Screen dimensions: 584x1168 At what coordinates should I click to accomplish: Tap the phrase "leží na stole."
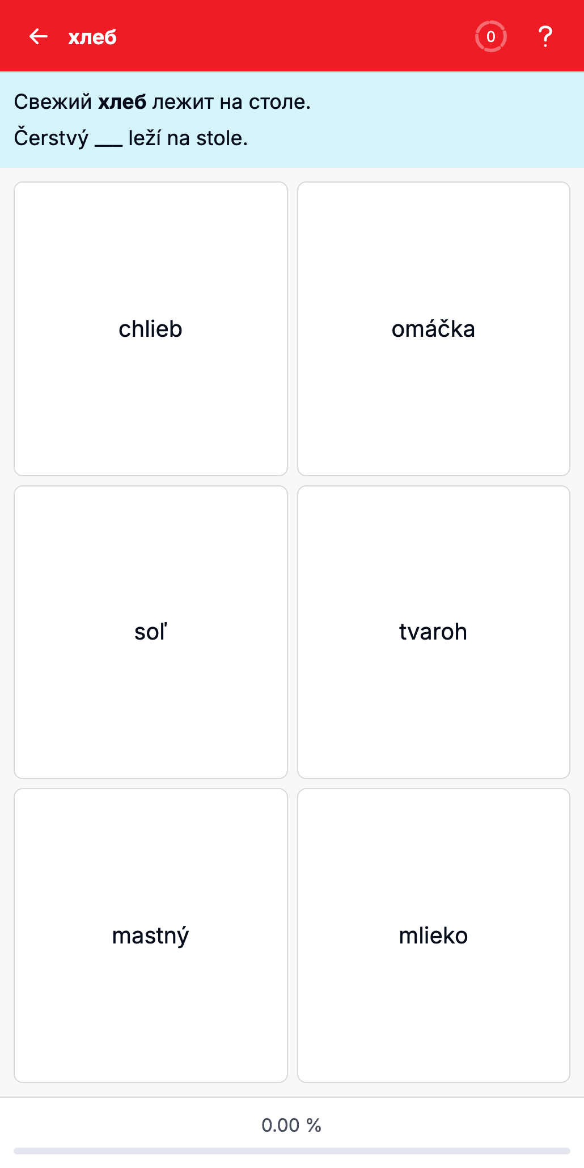tap(188, 138)
